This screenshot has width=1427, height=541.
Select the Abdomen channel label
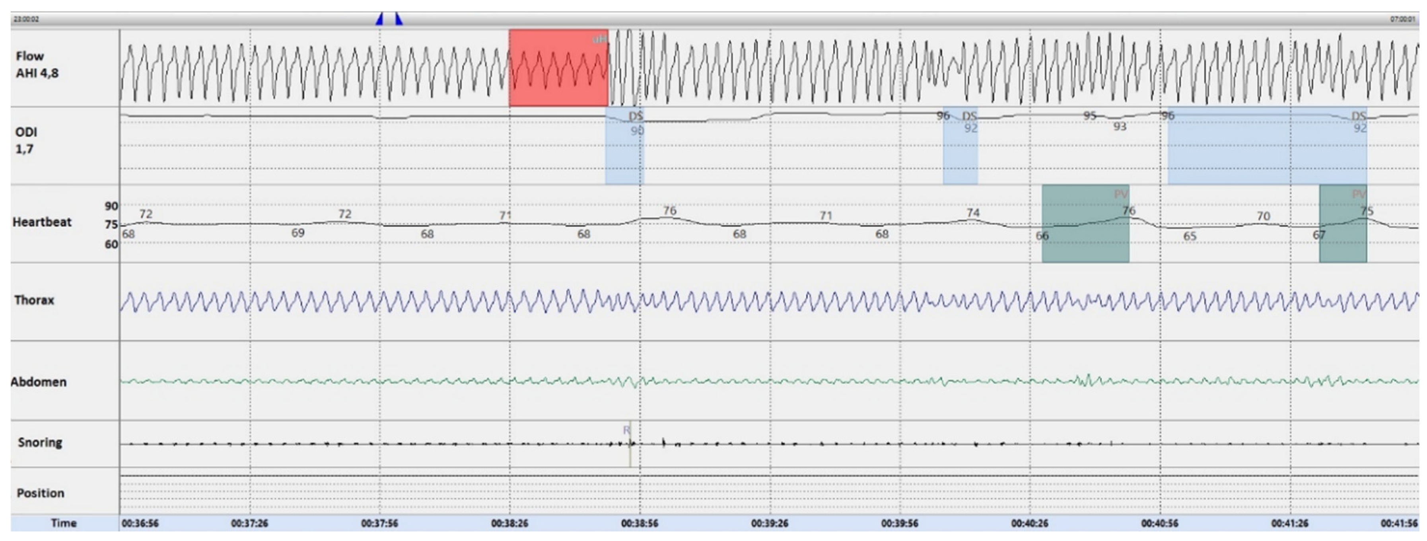pos(38,382)
